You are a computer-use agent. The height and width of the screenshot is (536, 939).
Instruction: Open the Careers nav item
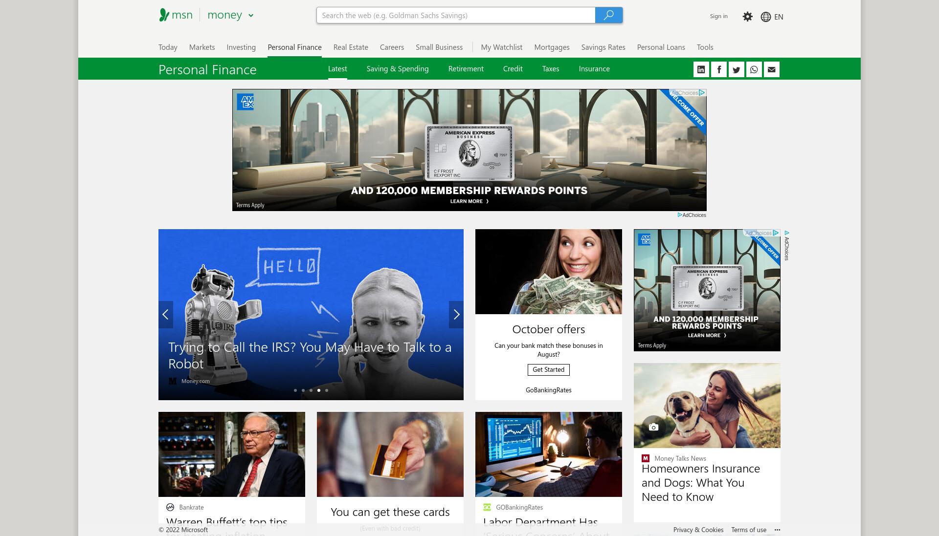[392, 47]
